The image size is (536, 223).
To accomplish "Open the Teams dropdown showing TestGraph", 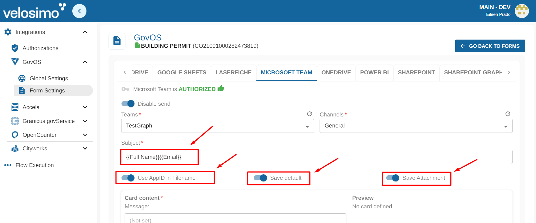I will 218,126.
